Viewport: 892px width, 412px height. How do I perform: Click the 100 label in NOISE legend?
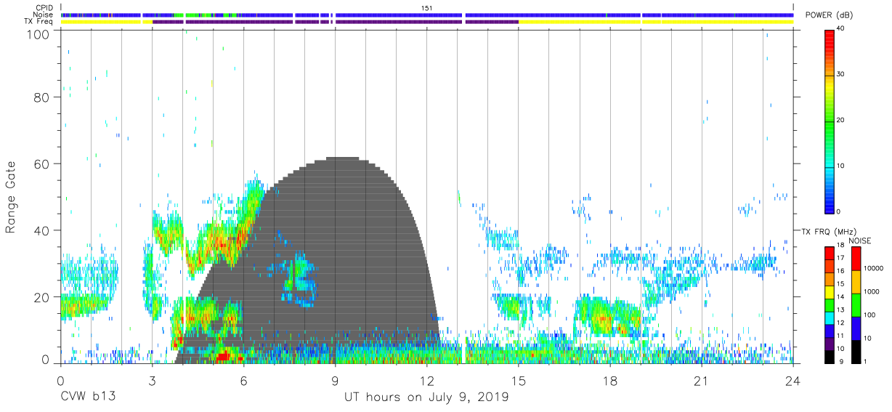(x=870, y=315)
